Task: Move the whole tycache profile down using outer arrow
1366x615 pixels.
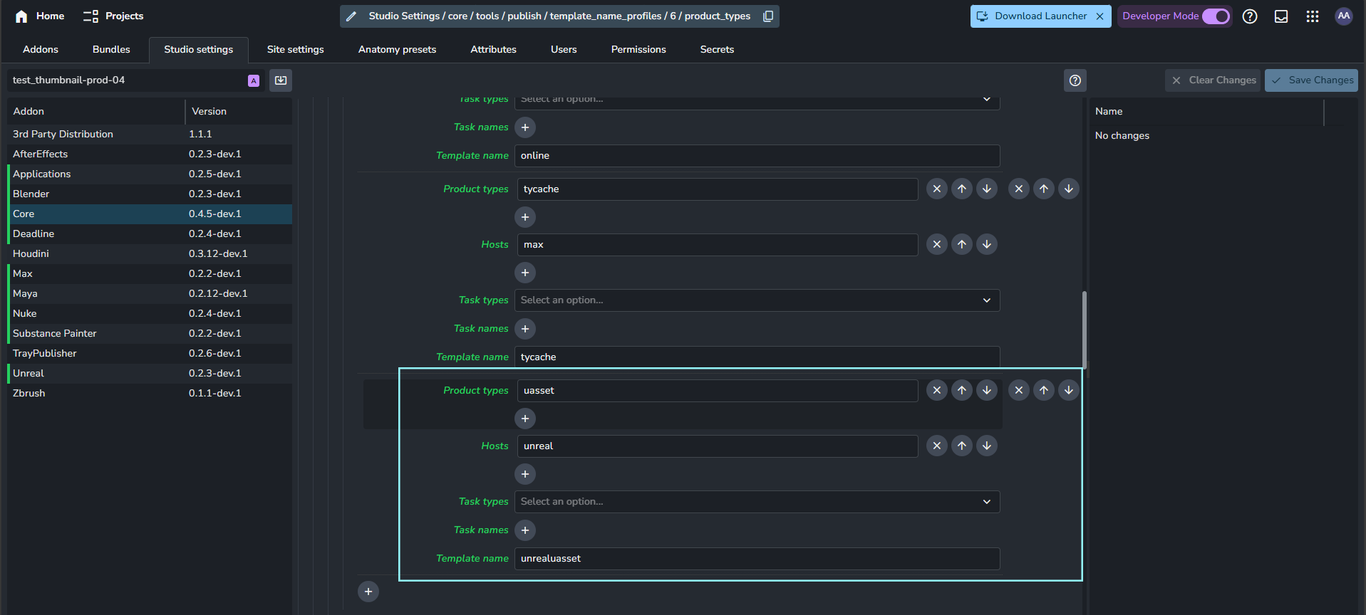Action: 1069,189
